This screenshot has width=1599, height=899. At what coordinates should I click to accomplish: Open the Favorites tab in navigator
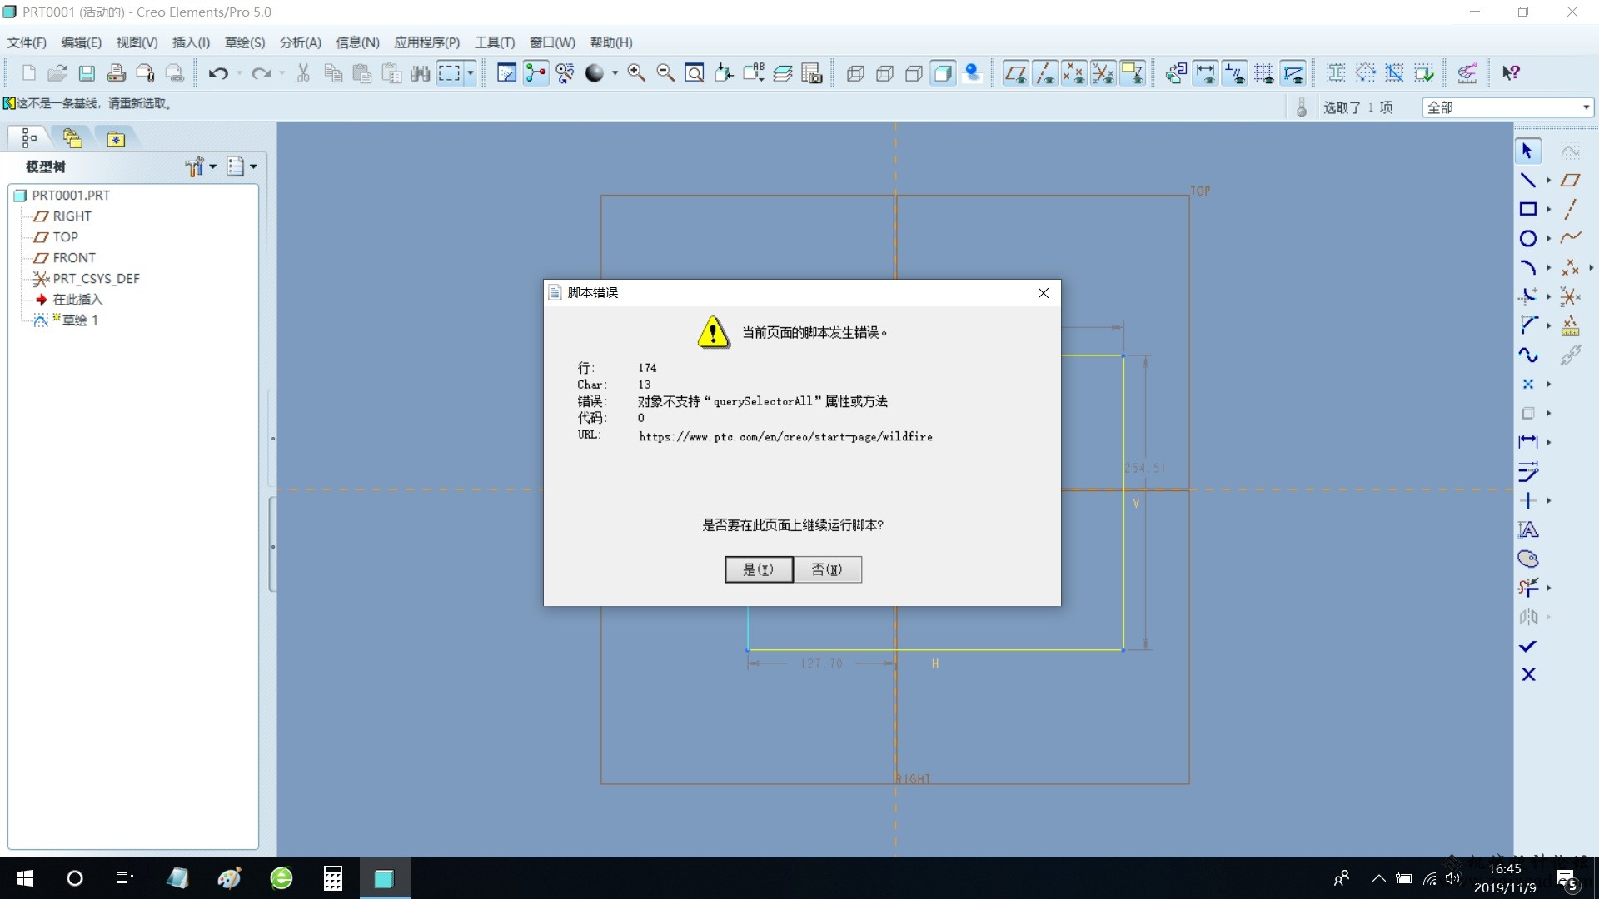click(116, 139)
